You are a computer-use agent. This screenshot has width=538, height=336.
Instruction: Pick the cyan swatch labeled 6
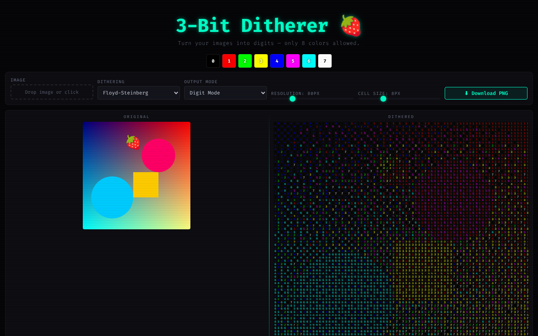coord(309,61)
